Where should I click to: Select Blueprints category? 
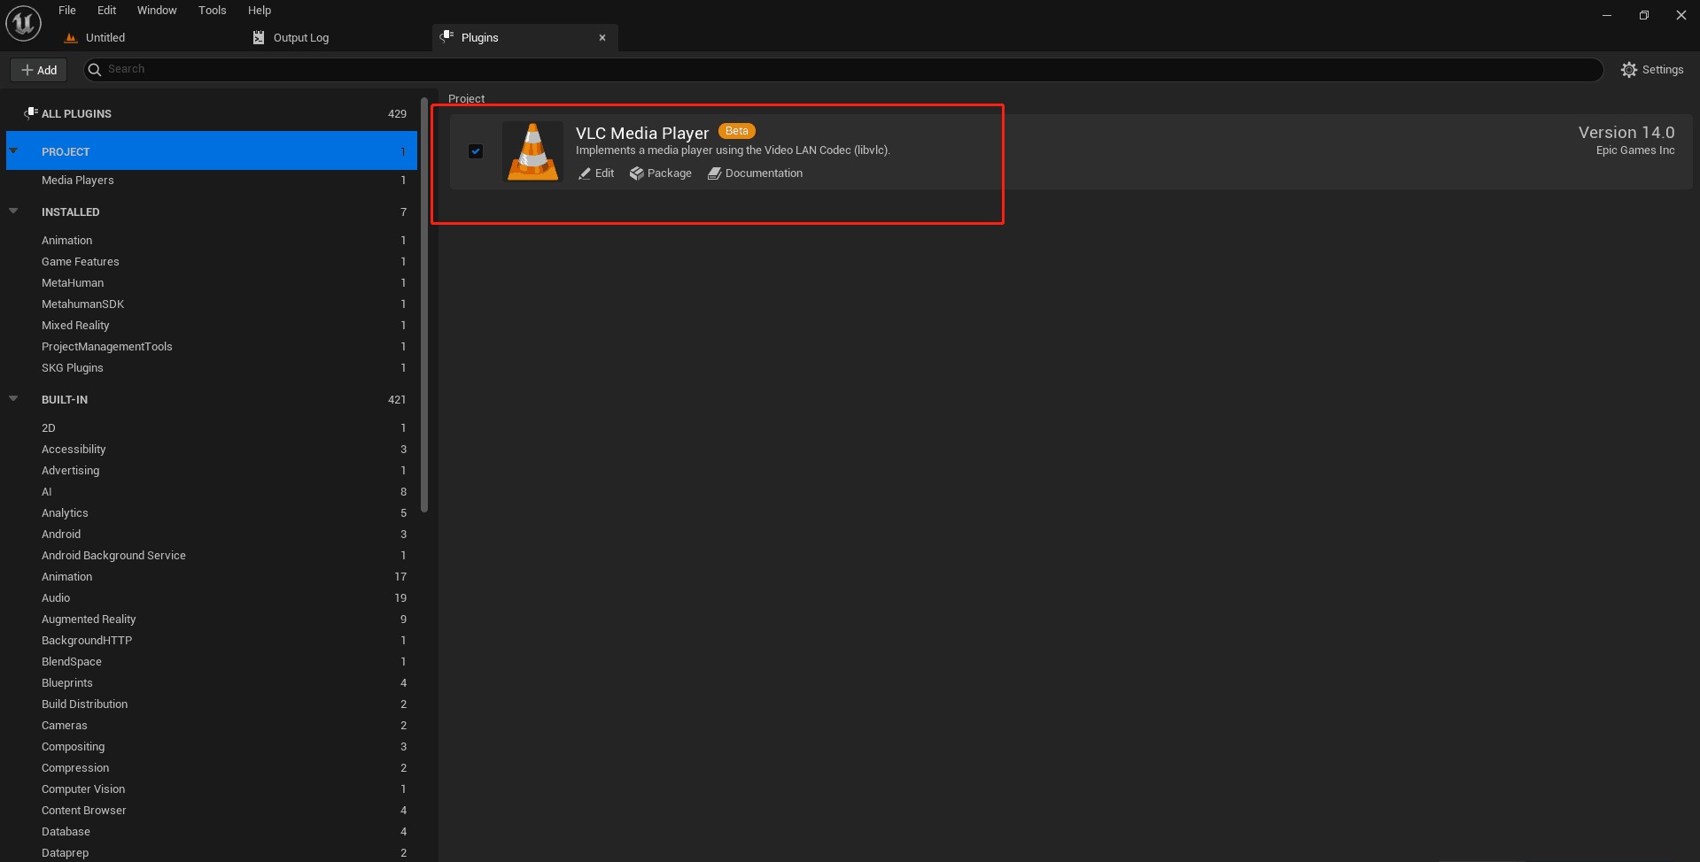pos(212,682)
